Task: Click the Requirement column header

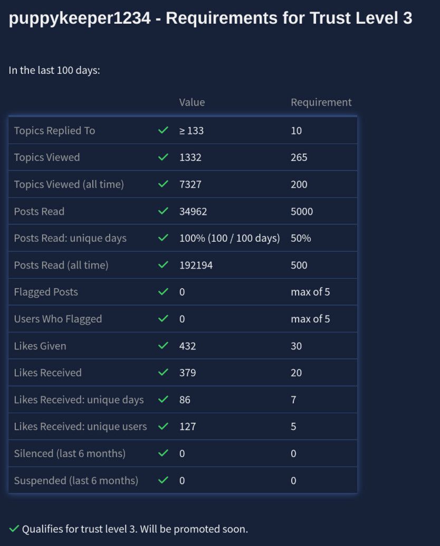Action: [321, 102]
